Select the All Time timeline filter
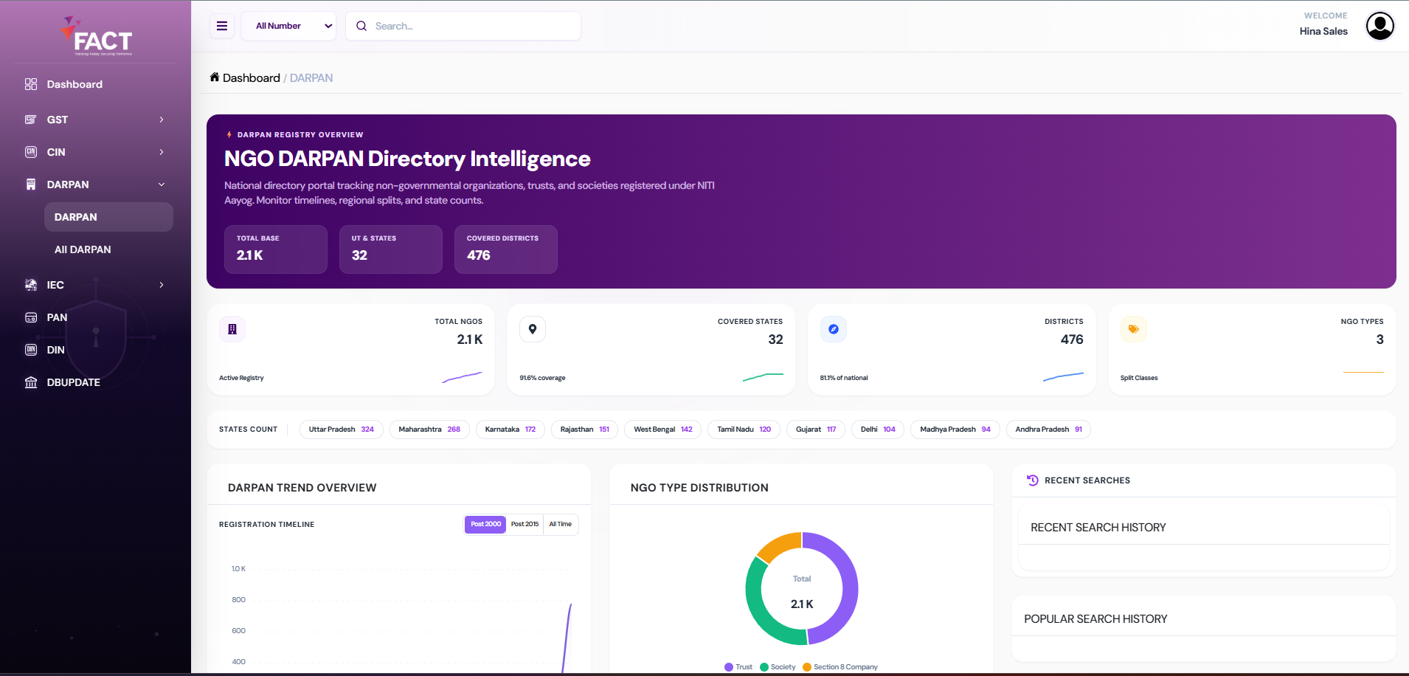 tap(561, 524)
